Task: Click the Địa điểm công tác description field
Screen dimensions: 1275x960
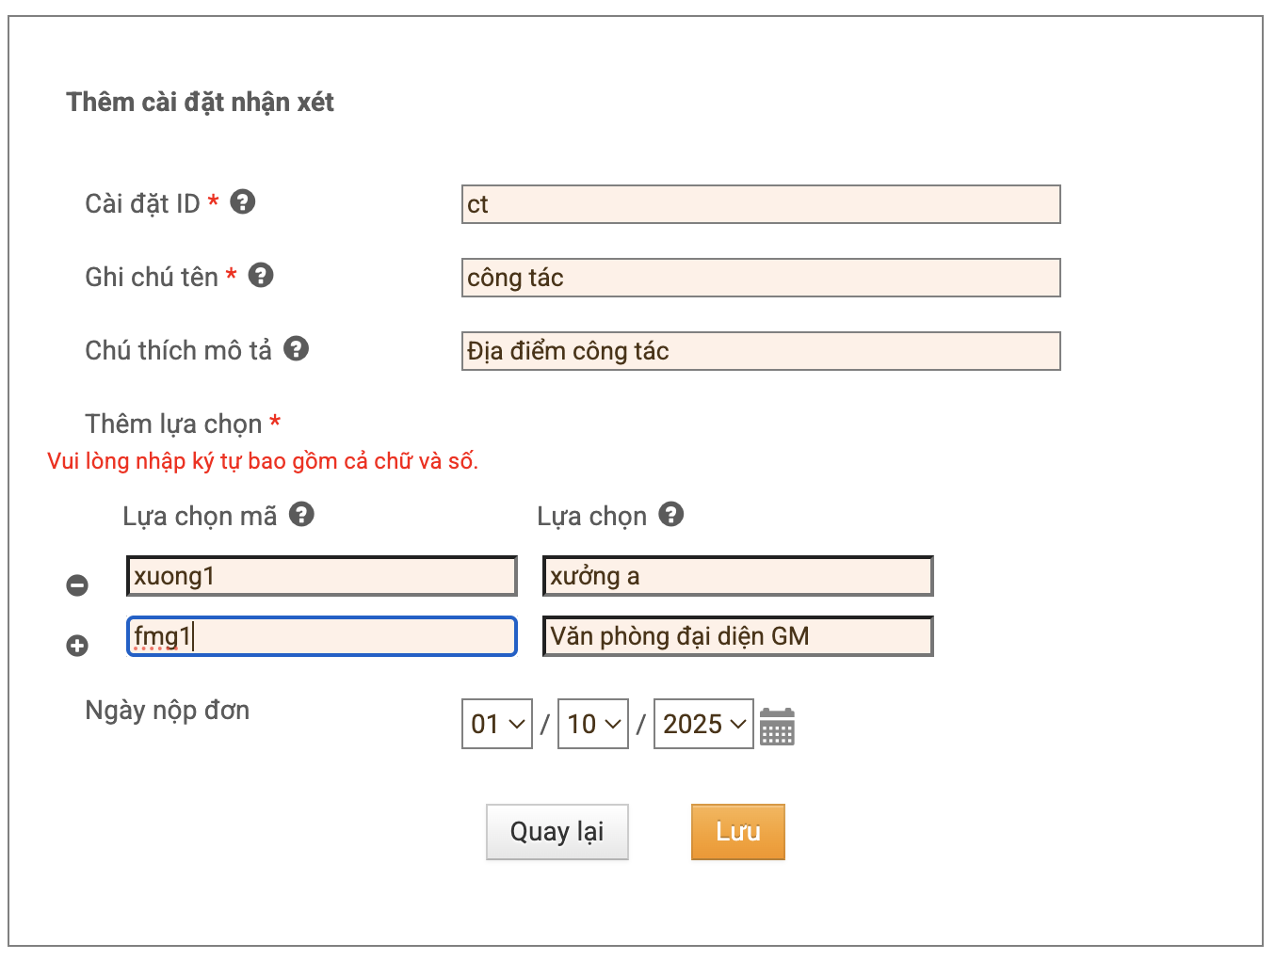Action: (x=761, y=351)
